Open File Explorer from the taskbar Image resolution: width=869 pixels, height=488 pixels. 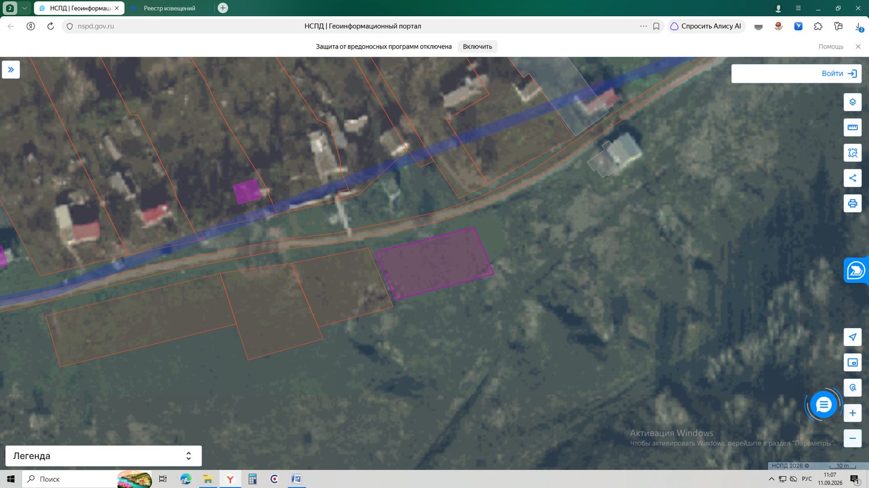pos(208,479)
